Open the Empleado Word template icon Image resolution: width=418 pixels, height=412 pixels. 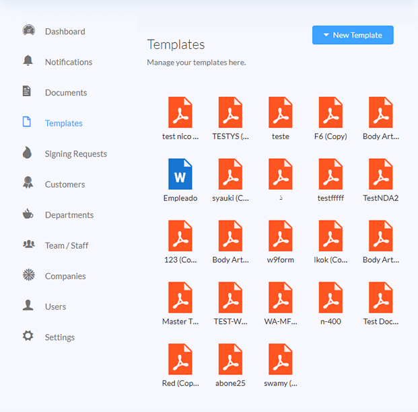click(x=180, y=174)
